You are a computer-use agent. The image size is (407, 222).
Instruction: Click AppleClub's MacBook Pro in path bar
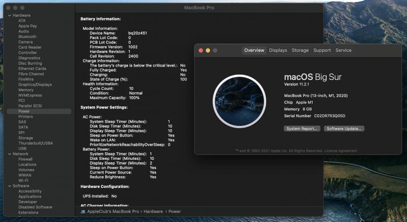113,212
